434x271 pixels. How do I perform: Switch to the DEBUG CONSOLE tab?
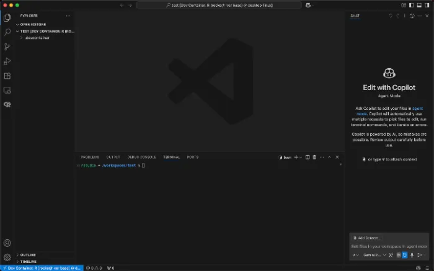coord(141,157)
